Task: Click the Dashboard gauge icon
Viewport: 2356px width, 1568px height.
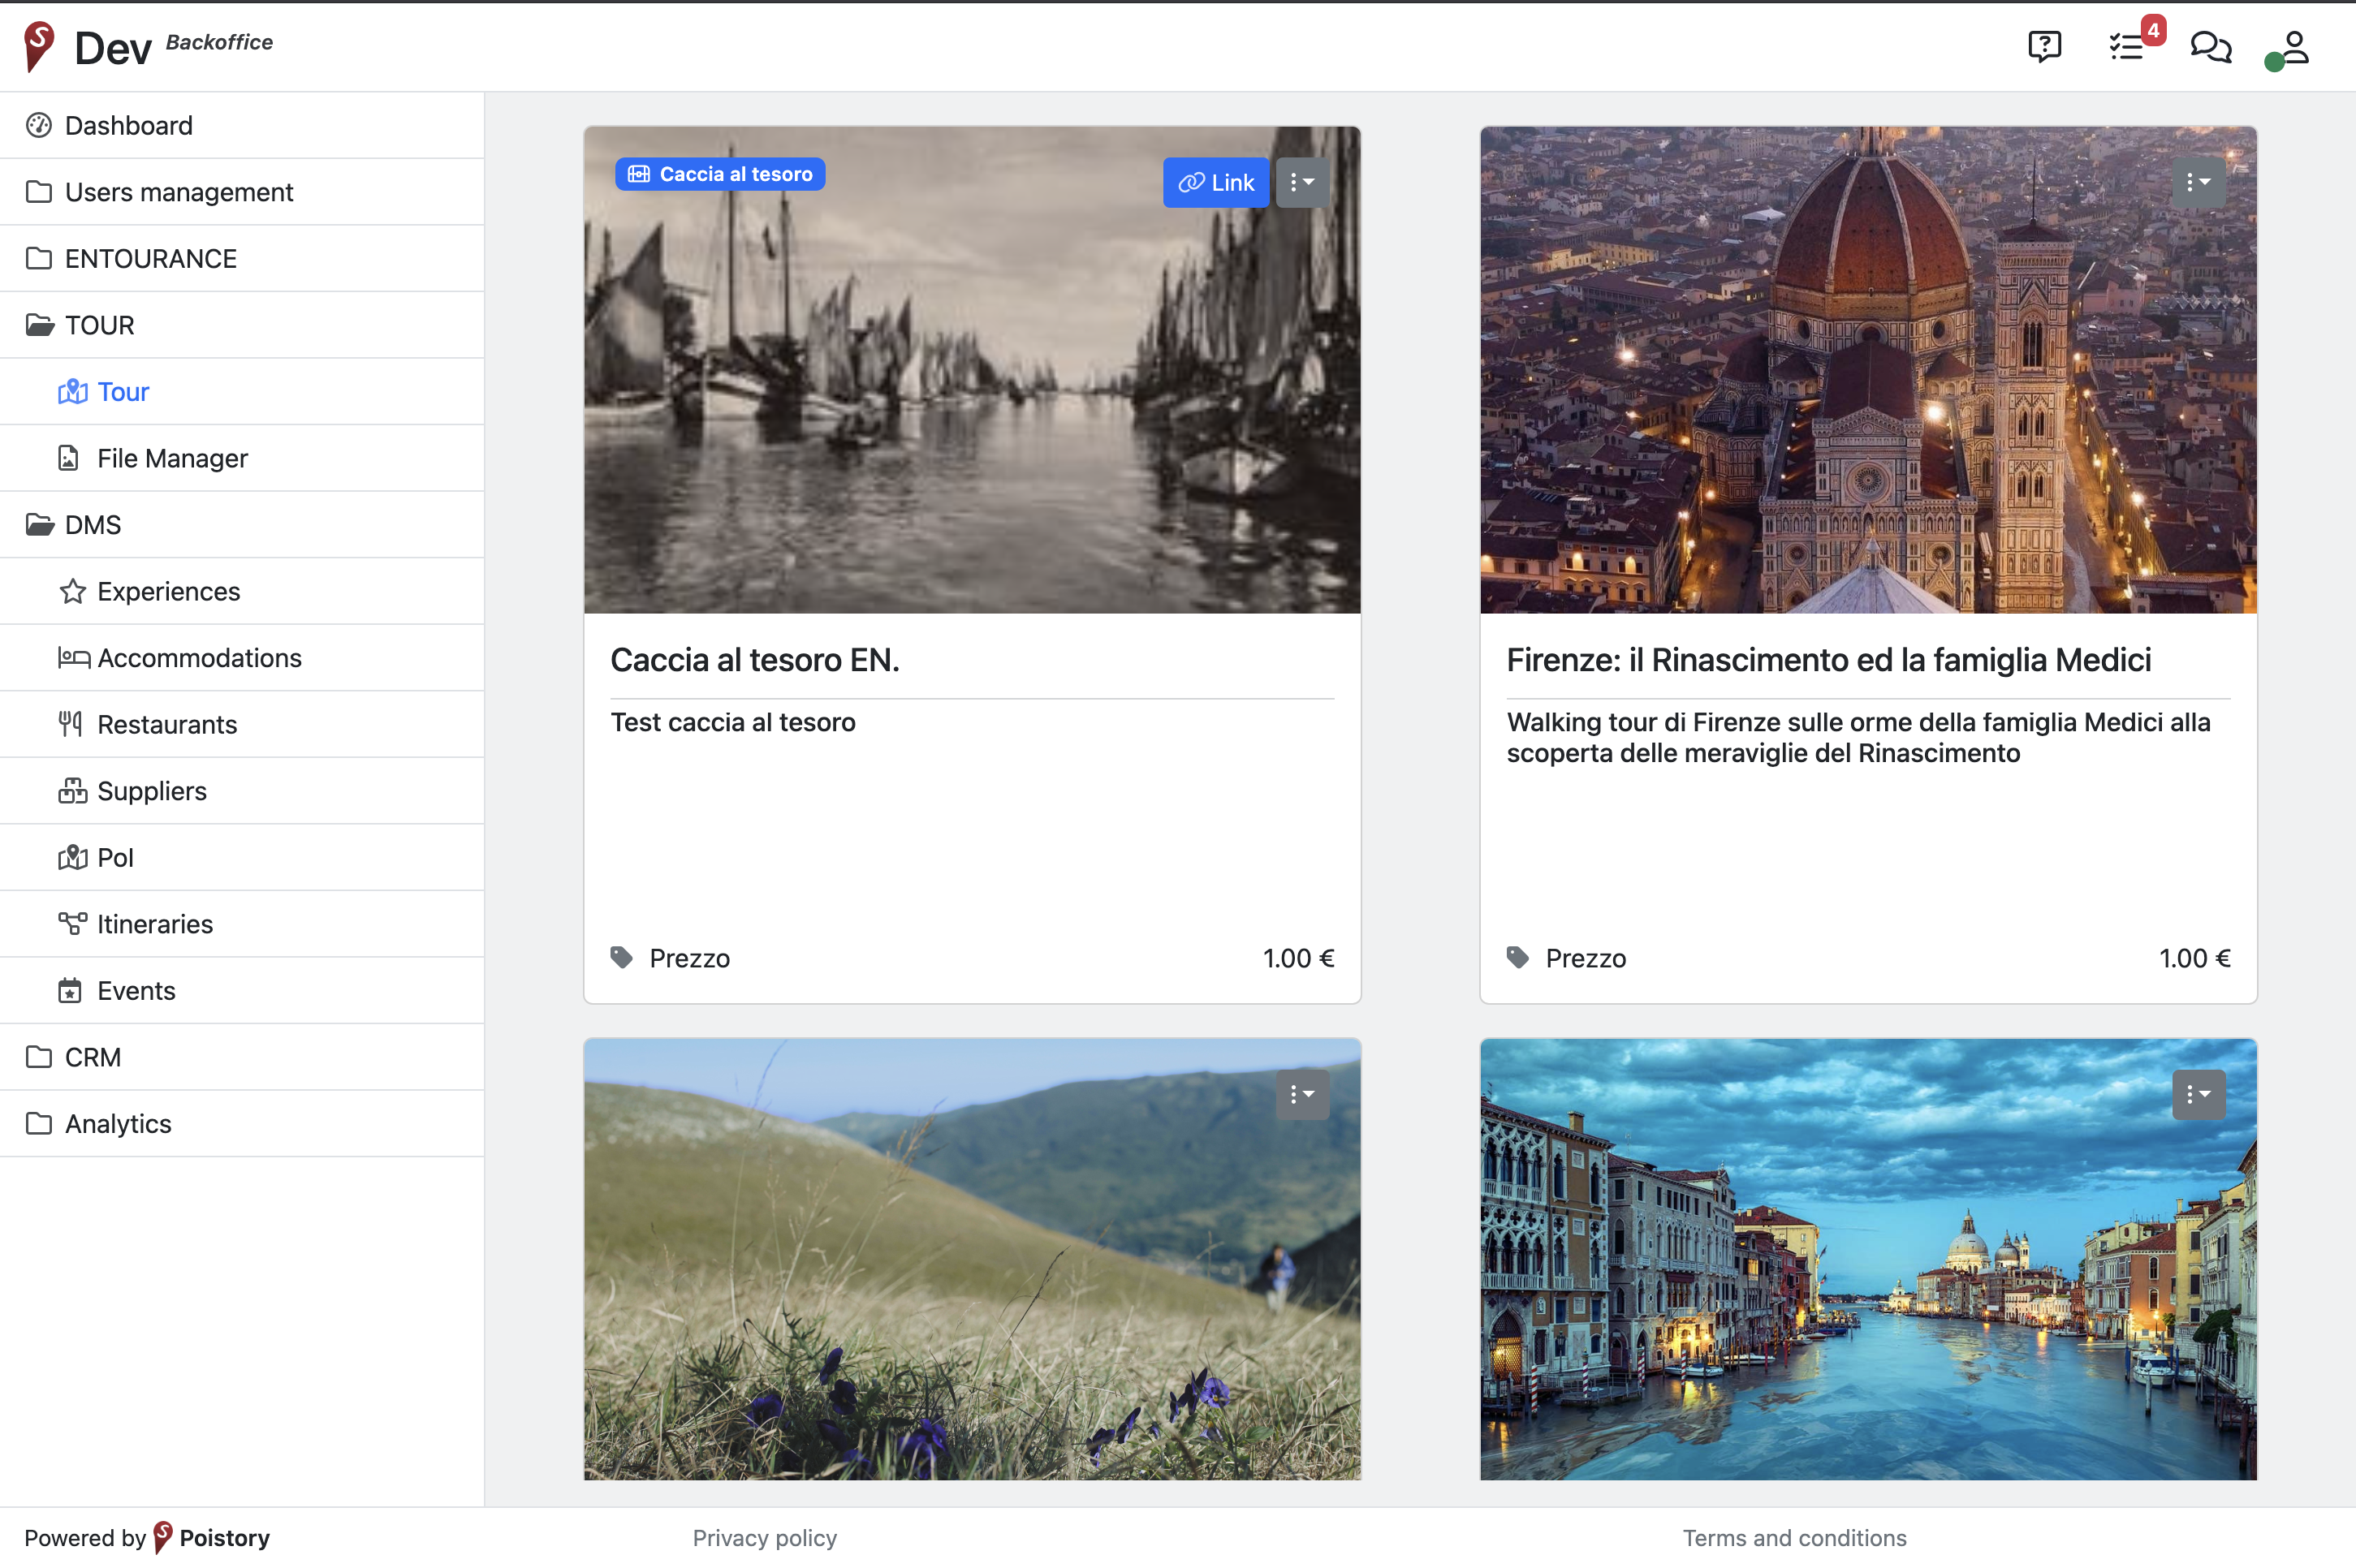Action: pyautogui.click(x=39, y=125)
